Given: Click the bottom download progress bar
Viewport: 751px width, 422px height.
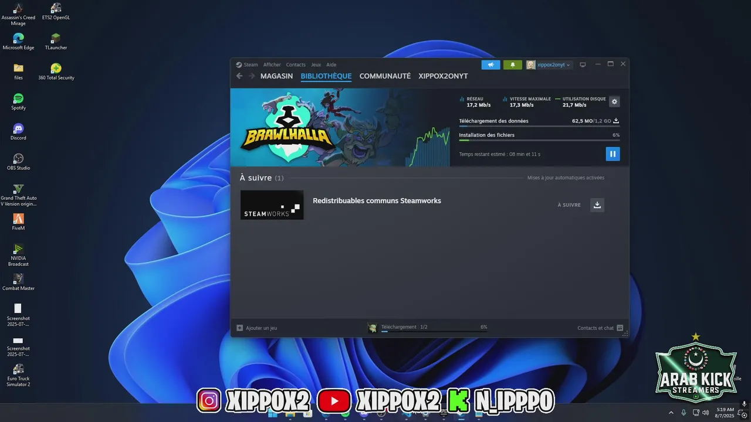Looking at the screenshot, I should click(434, 331).
